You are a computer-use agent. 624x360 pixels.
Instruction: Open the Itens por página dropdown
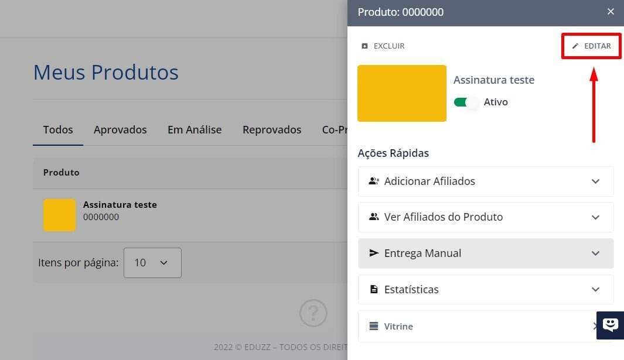click(152, 263)
